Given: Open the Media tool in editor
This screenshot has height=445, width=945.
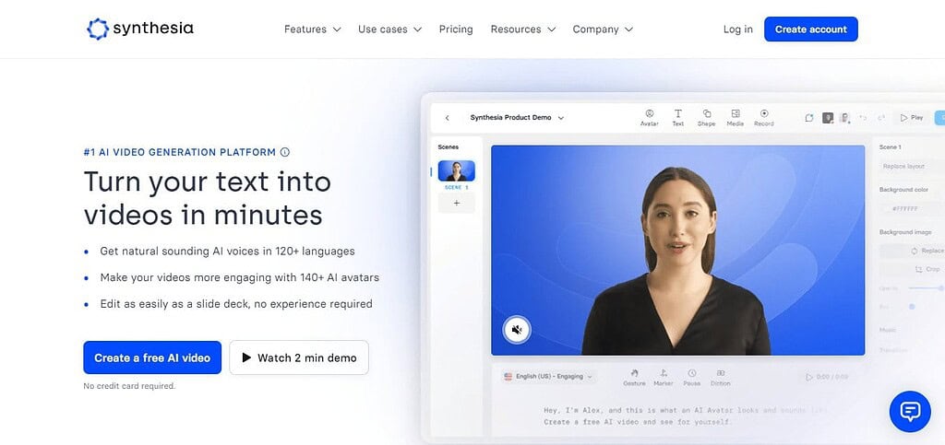Looking at the screenshot, I should (x=736, y=117).
